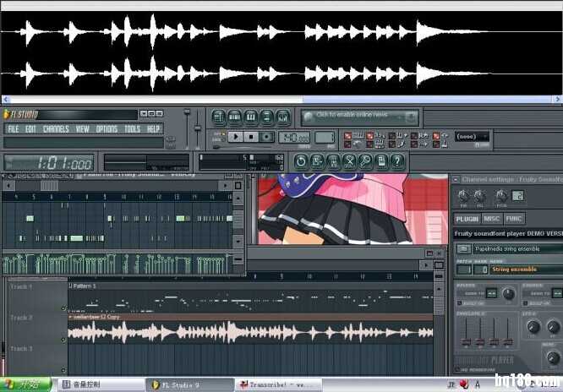Open the pattern selector dropdown showing (none)
The height and width of the screenshot is (392, 563).
coord(472,136)
